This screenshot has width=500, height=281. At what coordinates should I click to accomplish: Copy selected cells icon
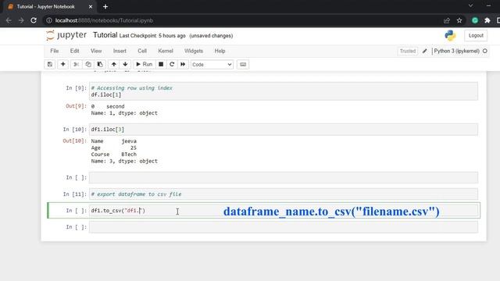click(88, 64)
